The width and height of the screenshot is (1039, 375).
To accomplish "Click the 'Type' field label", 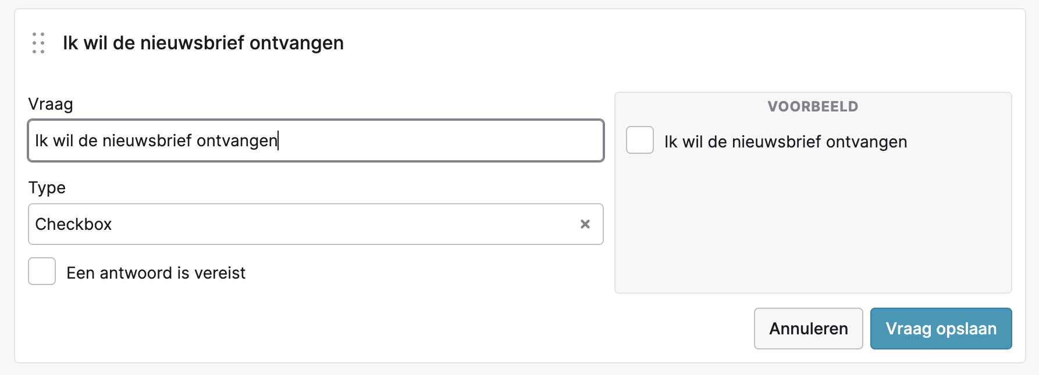I will coord(47,187).
